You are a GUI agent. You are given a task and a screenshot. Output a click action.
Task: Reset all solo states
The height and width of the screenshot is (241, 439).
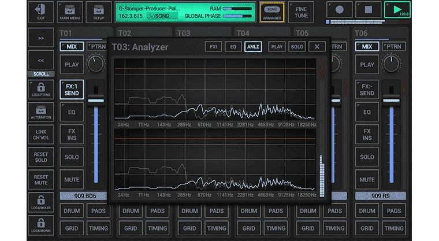pyautogui.click(x=41, y=157)
